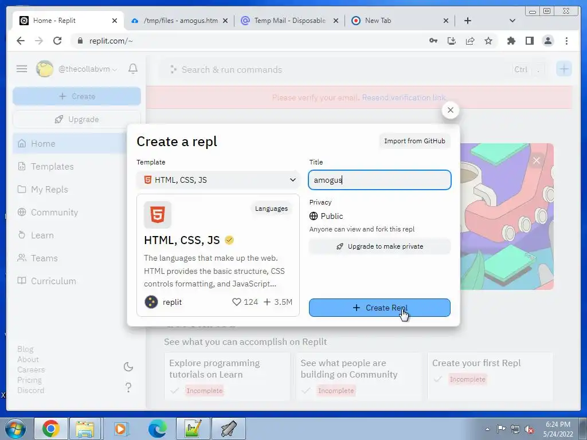Open the About footer link

pyautogui.click(x=28, y=359)
